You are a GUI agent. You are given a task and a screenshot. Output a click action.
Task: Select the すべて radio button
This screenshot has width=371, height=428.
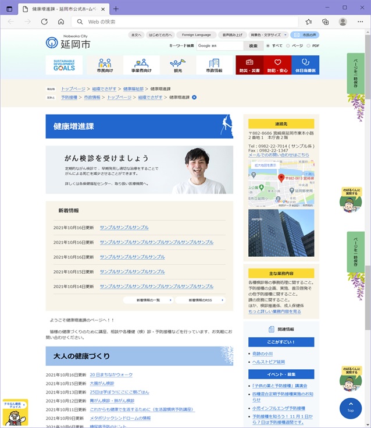coord(268,46)
